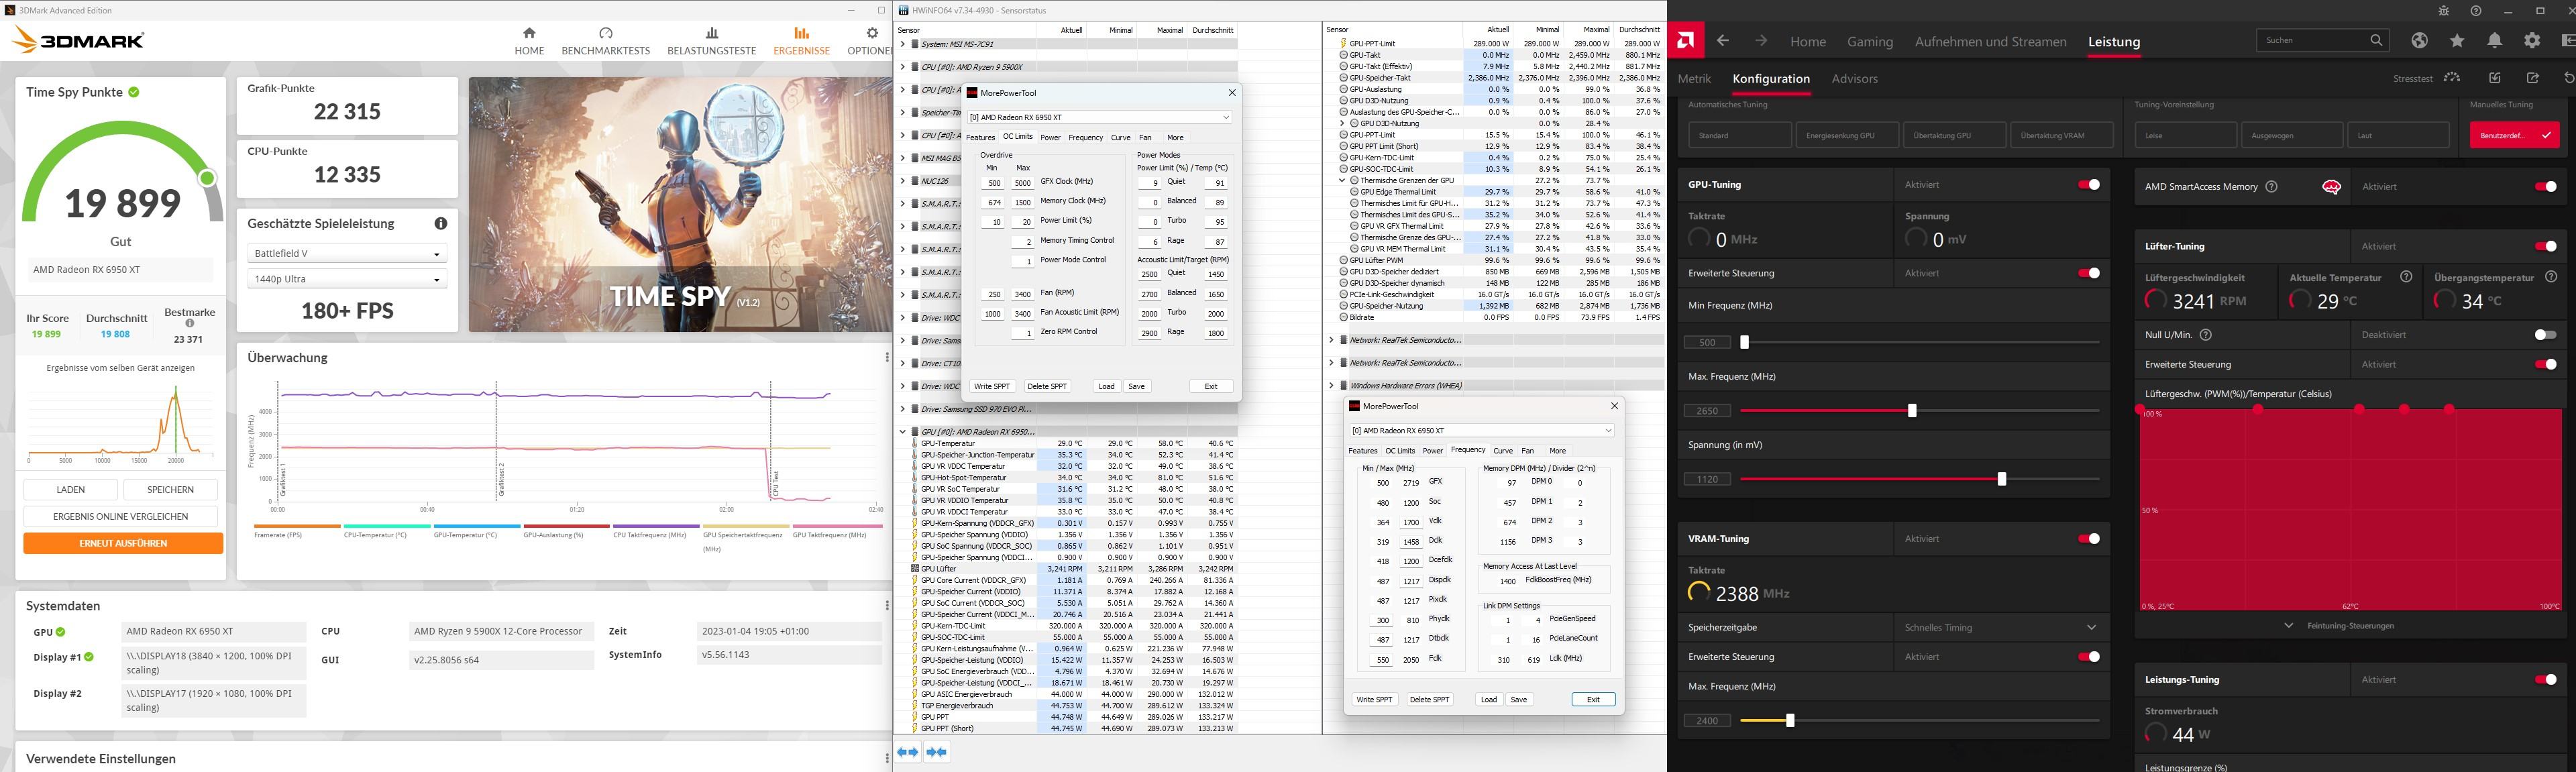Toggle GPU-Tuning Aktiviert switch
This screenshot has height=772, width=2576.
pos(2089,185)
